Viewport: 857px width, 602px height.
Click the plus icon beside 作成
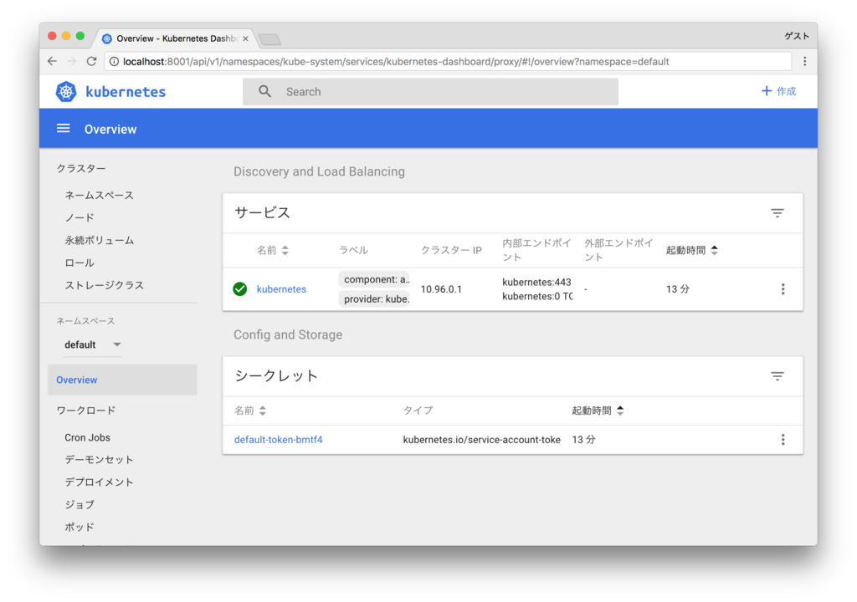tap(767, 90)
